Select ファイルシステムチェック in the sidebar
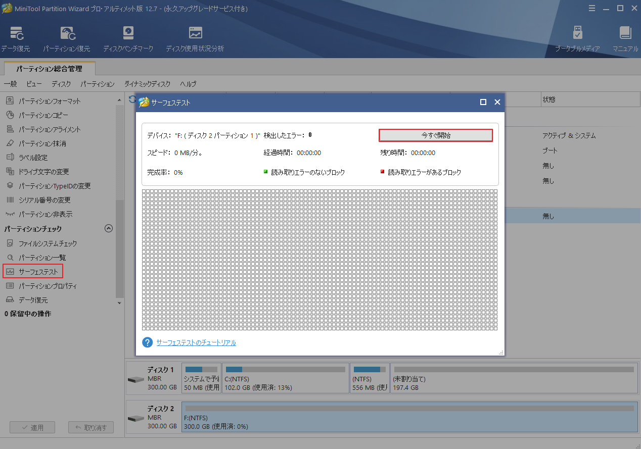 tap(47, 243)
